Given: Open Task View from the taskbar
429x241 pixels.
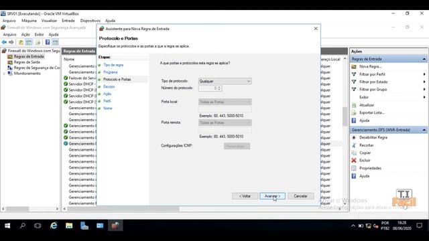Looking at the screenshot, I should point(38,226).
